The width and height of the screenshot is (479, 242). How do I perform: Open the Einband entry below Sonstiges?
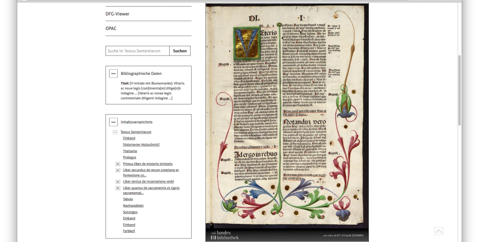pos(129,218)
